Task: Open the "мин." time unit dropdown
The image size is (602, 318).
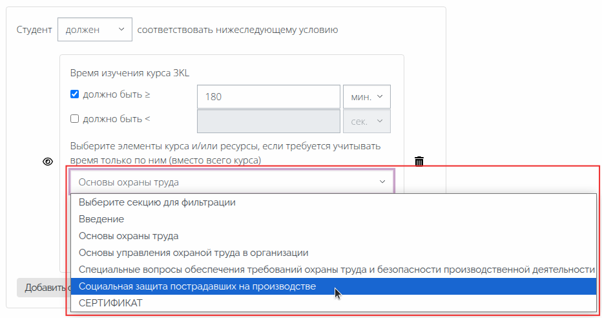Action: tap(367, 97)
